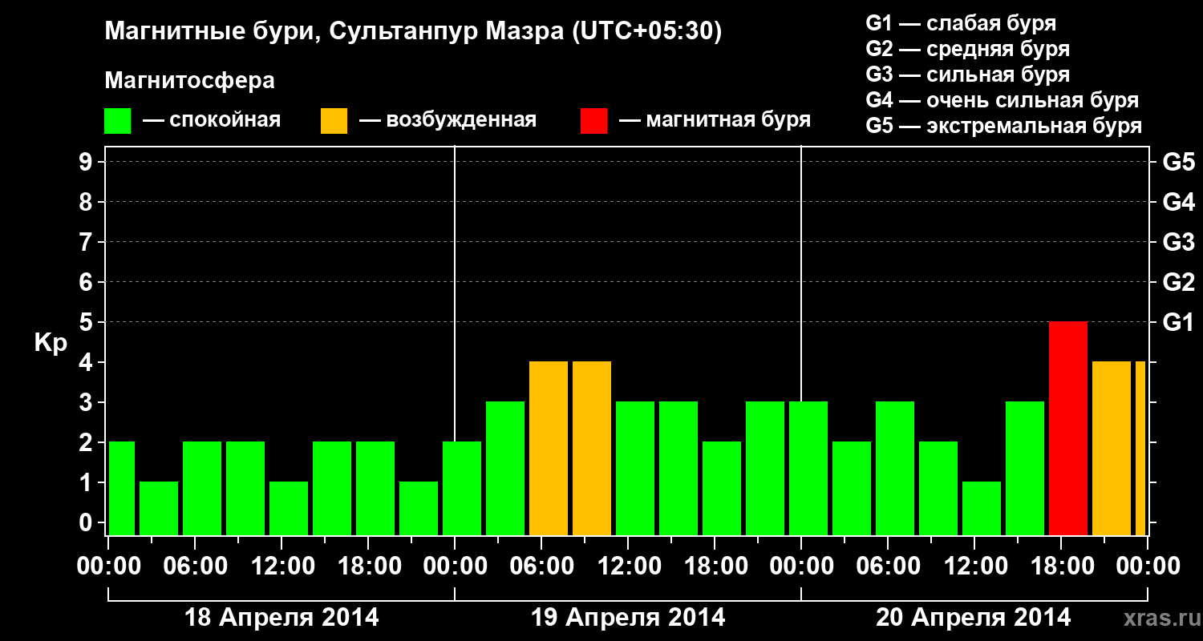Click the green Kp 1 bar on 20 April
This screenshot has height=641, width=1203.
pos(982,508)
